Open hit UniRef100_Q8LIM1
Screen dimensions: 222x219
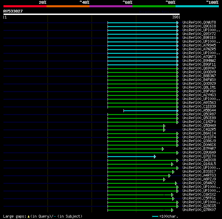199,88
